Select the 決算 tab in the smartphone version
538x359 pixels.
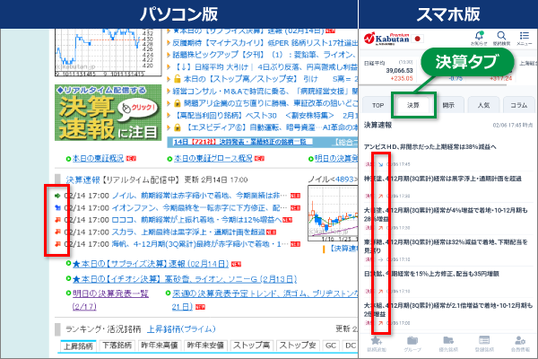pyautogui.click(x=413, y=105)
